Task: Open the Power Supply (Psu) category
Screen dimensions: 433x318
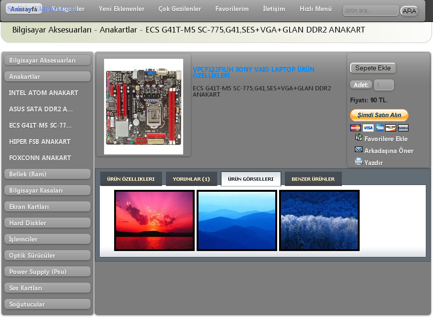Action: [x=47, y=272]
